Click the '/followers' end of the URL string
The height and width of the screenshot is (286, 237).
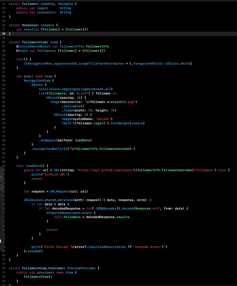pos(204,170)
